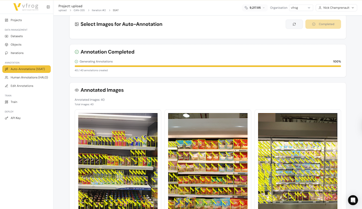Open the third annotated refrigerated shelf image

298,161
